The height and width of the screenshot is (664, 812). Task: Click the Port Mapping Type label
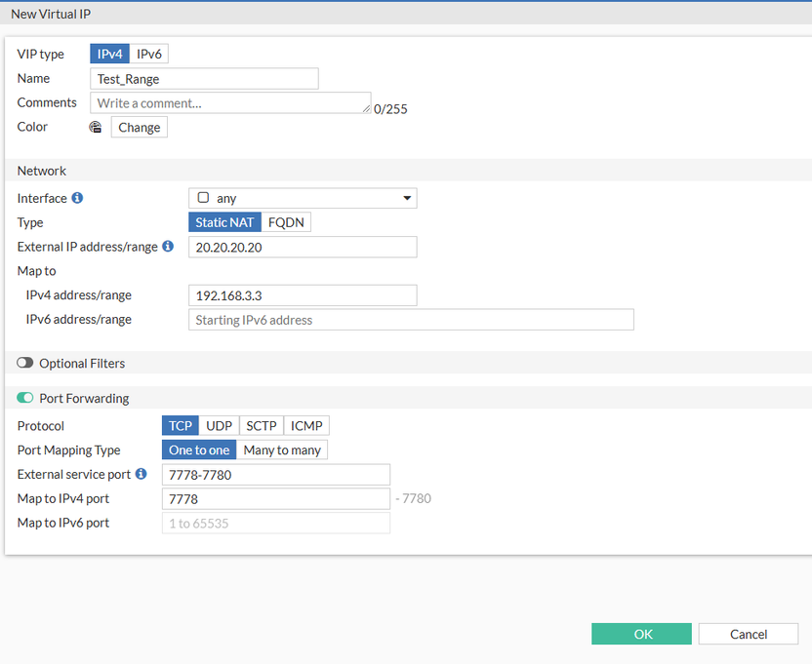(69, 450)
